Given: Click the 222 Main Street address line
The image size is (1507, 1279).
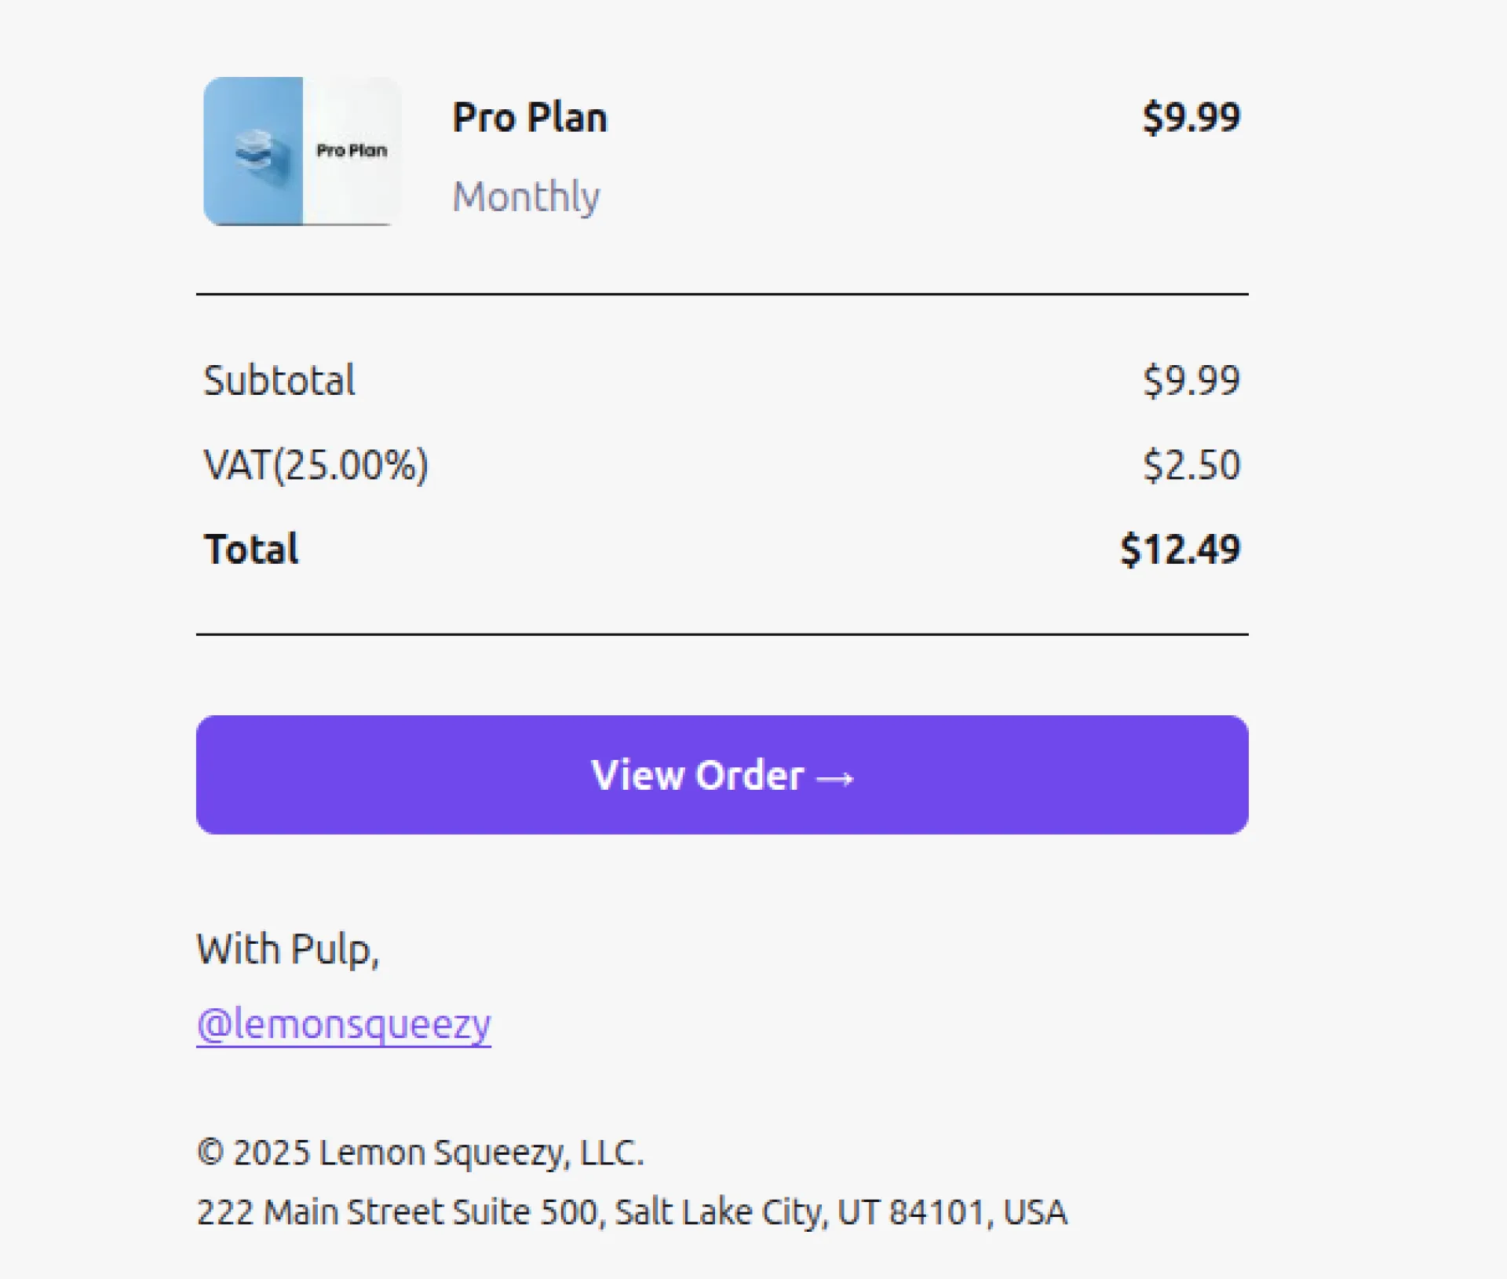Looking at the screenshot, I should (631, 1211).
